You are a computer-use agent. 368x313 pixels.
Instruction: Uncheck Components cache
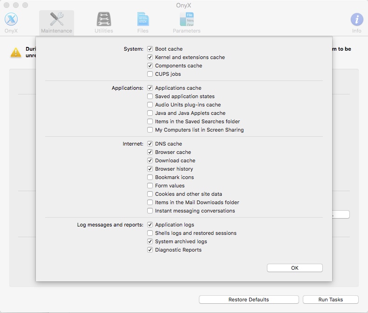coord(150,66)
